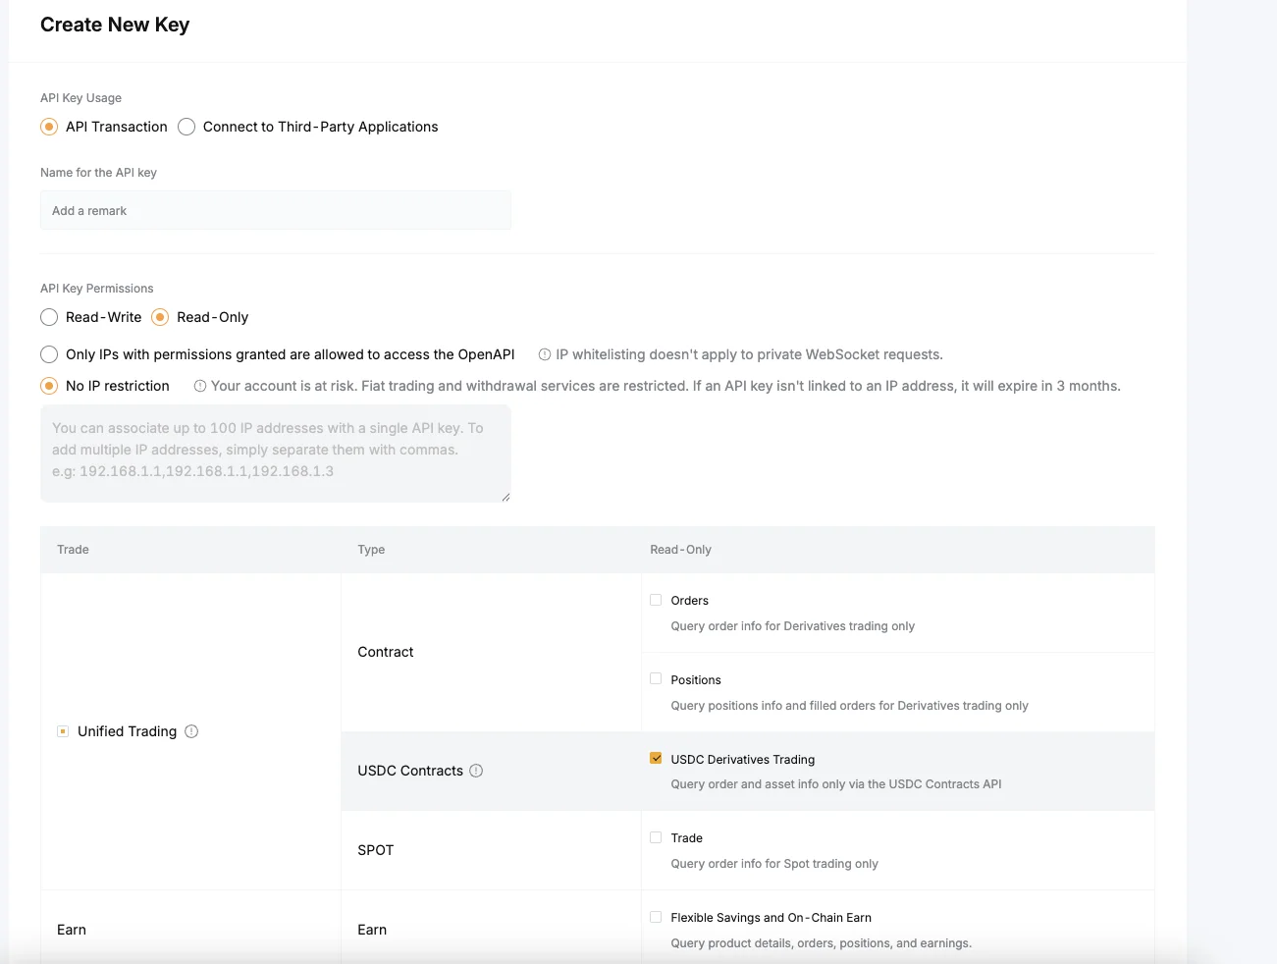Choose Read-Only permission
Viewport: 1277px width, 964px height.
(160, 317)
